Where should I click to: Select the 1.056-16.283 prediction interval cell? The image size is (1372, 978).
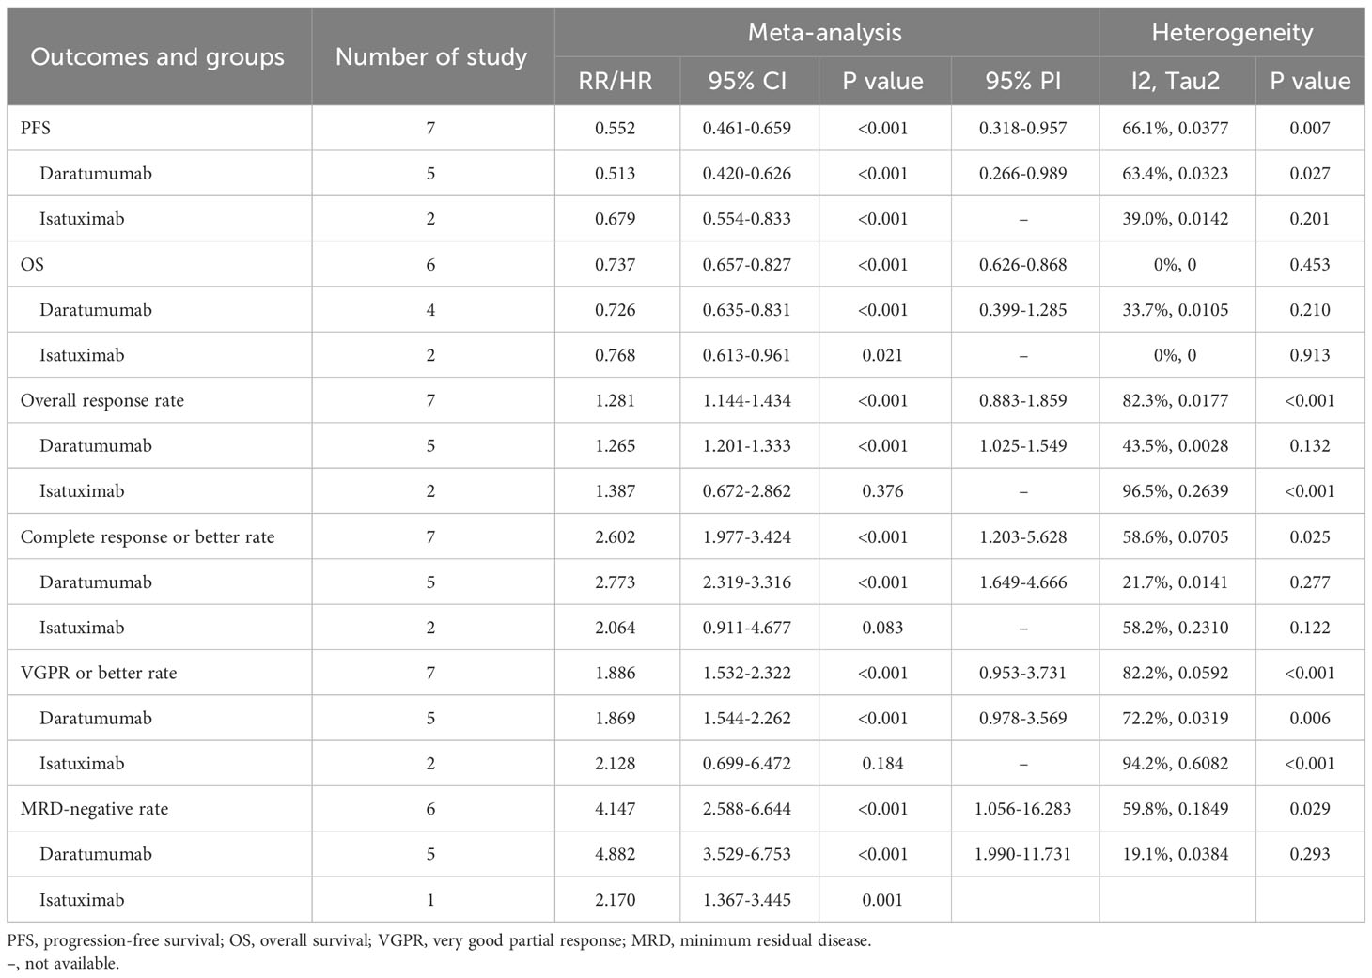click(x=1023, y=809)
